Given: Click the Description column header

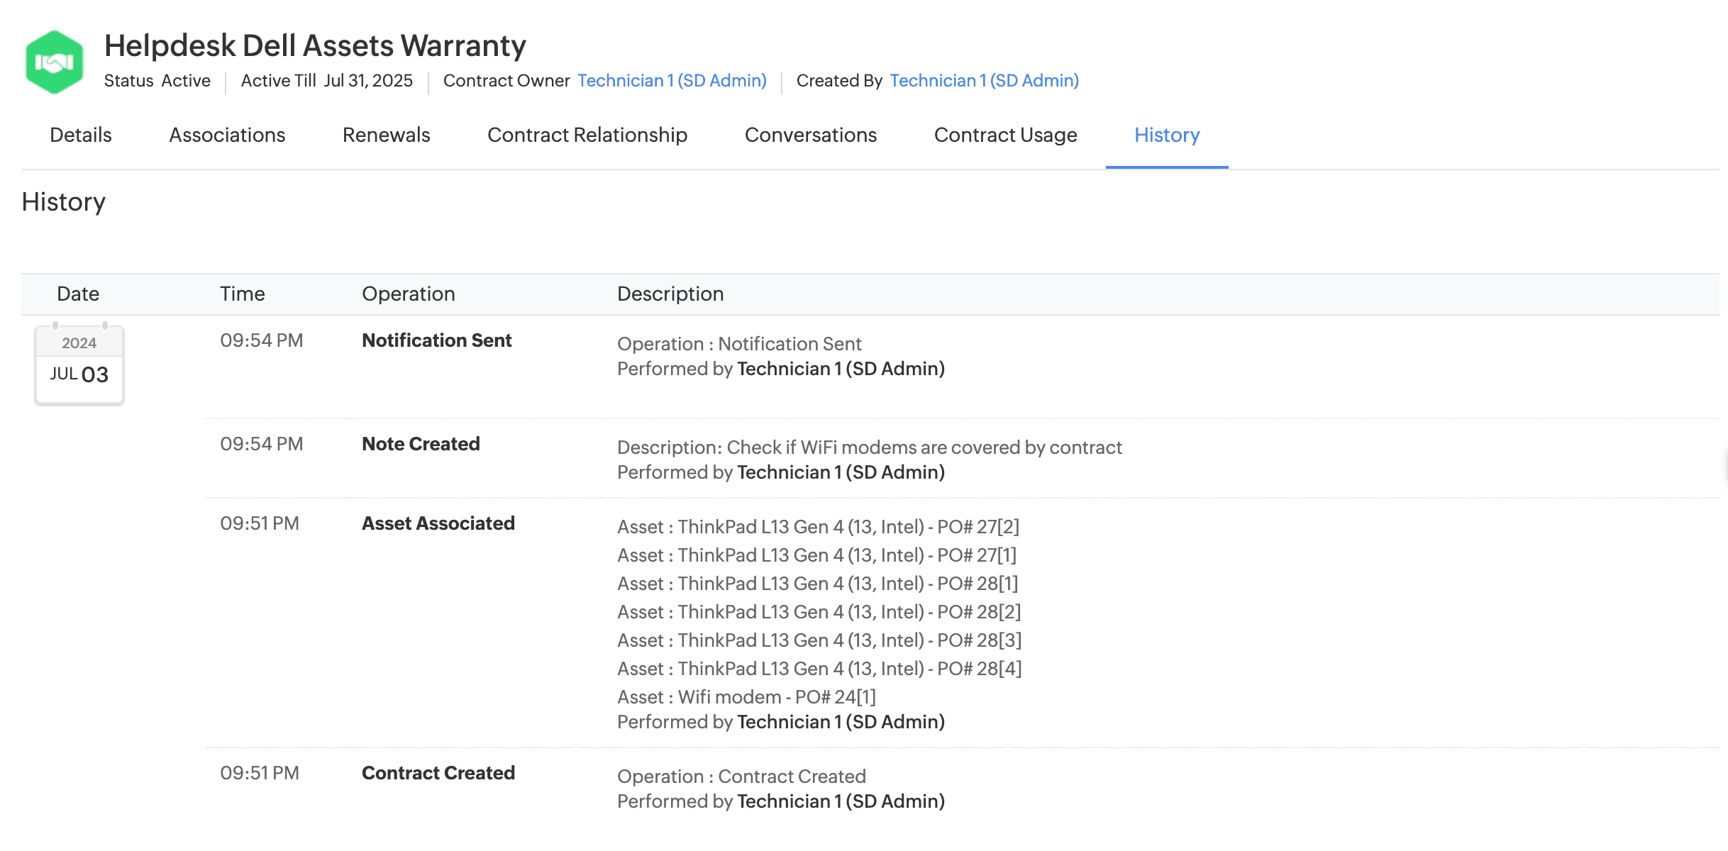Looking at the screenshot, I should tap(670, 294).
